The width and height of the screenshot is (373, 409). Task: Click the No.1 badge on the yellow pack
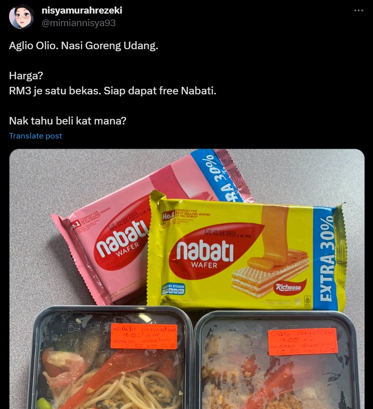pos(168,216)
